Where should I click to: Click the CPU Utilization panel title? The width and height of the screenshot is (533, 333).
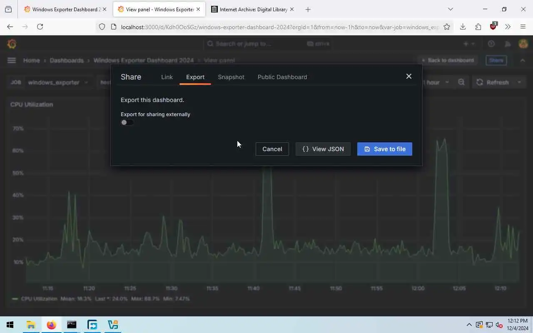[32, 104]
